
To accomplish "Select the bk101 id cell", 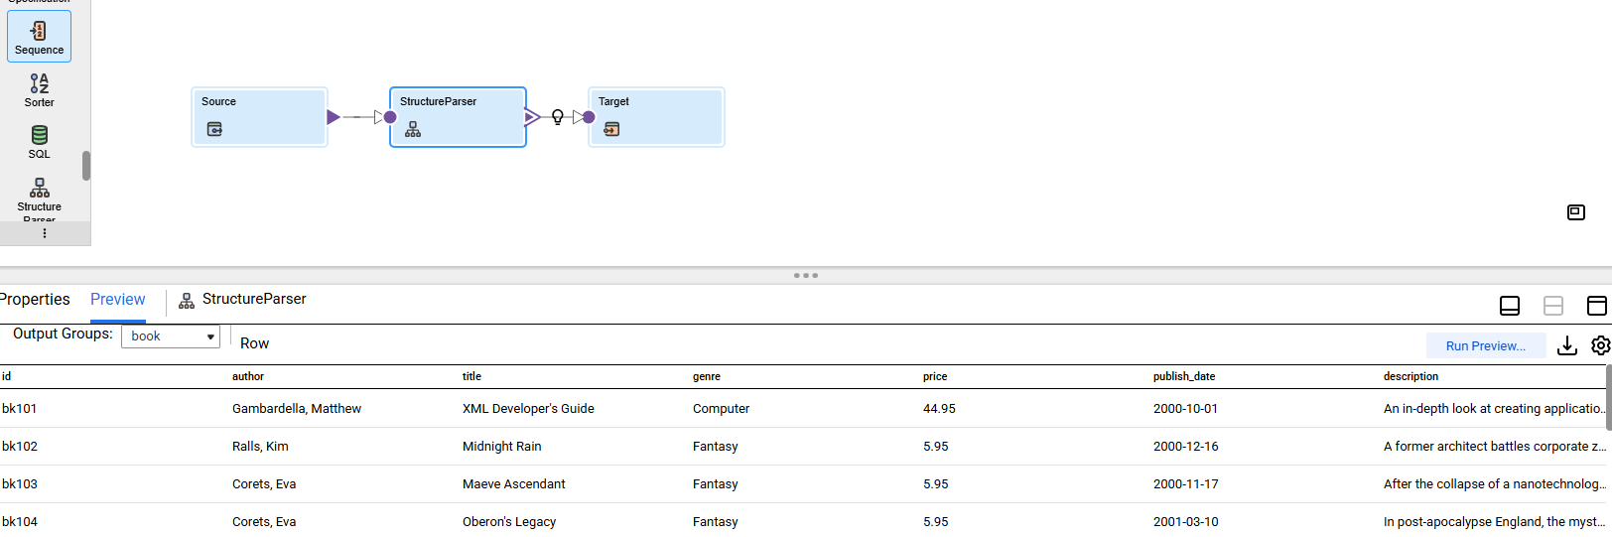I will [x=20, y=408].
